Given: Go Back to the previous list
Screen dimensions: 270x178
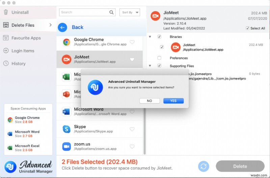Looking at the screenshot, I should pos(78,27).
